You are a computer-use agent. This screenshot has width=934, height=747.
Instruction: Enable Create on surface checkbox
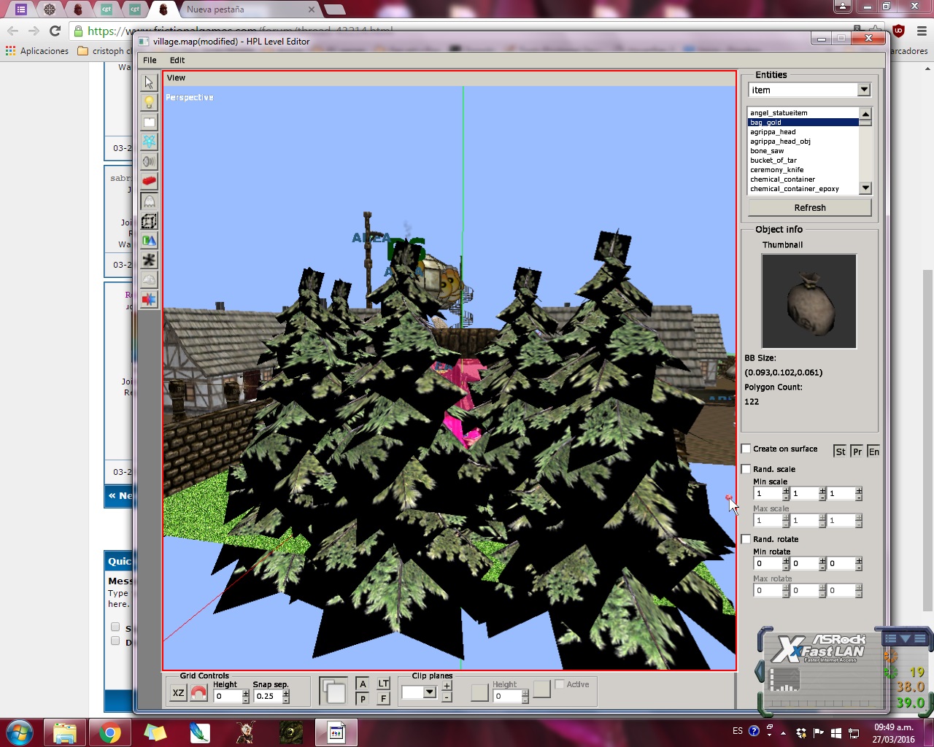point(746,449)
